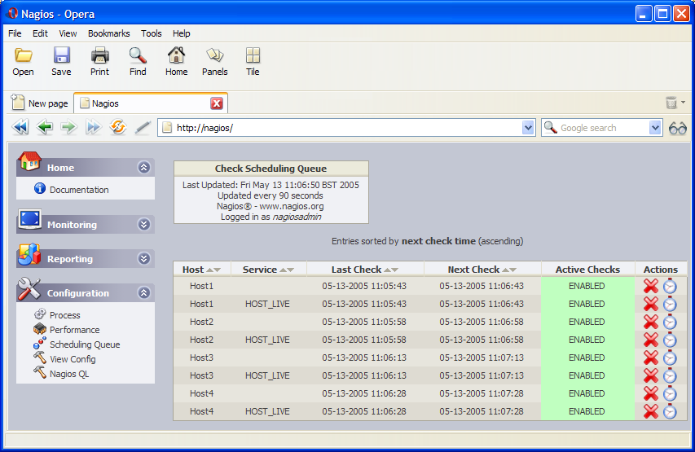Viewport: 695px width, 452px height.
Task: Go back with the green left arrow
Action: (x=44, y=127)
